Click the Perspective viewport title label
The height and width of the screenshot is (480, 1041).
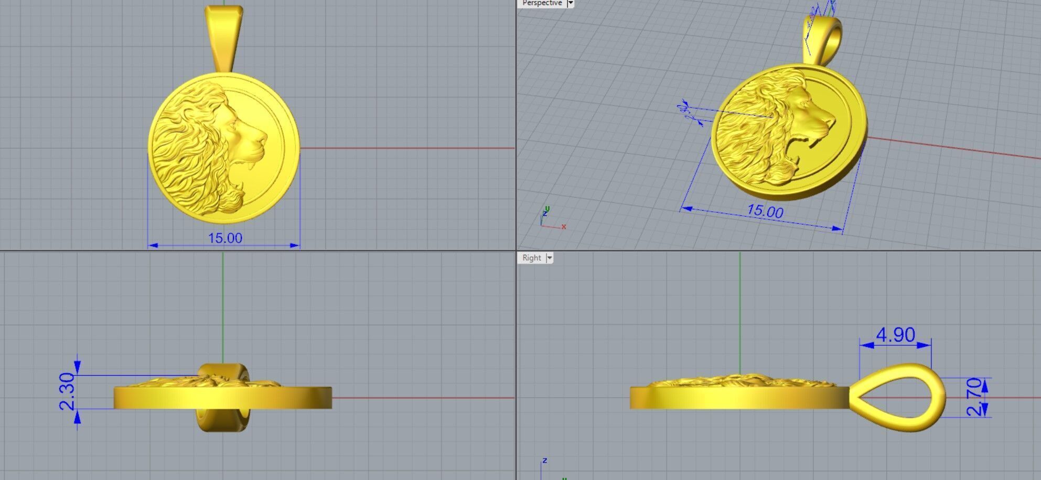[x=542, y=3]
